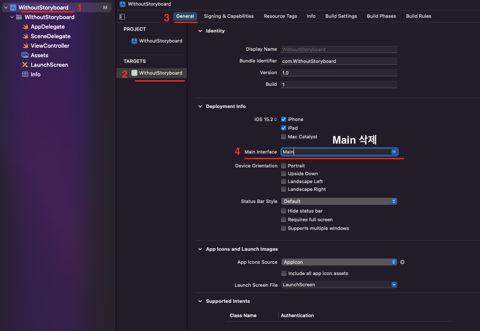Enable Requires full screen checkbox
Image resolution: width=480 pixels, height=331 pixels.
[284, 220]
